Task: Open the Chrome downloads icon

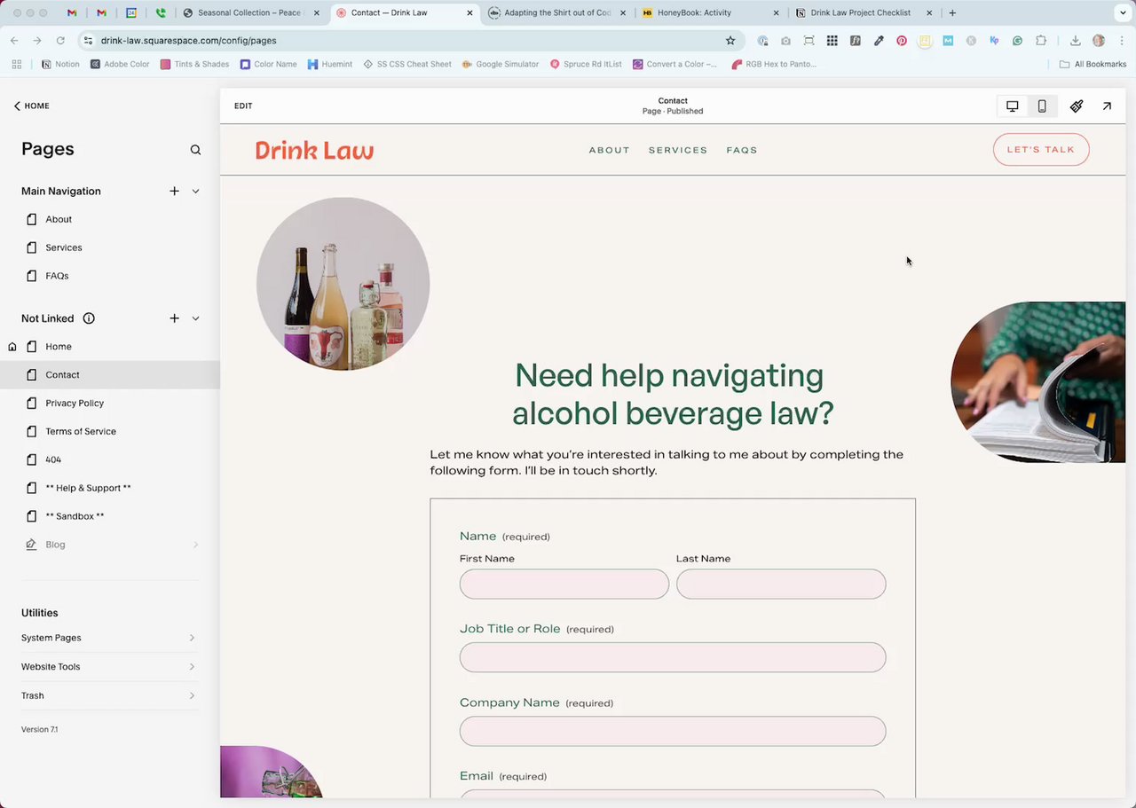Action: pos(1075,41)
